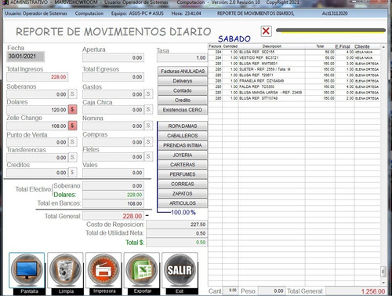Click the Factura column header
Viewport: 392px width, 296px height.
(x=215, y=46)
